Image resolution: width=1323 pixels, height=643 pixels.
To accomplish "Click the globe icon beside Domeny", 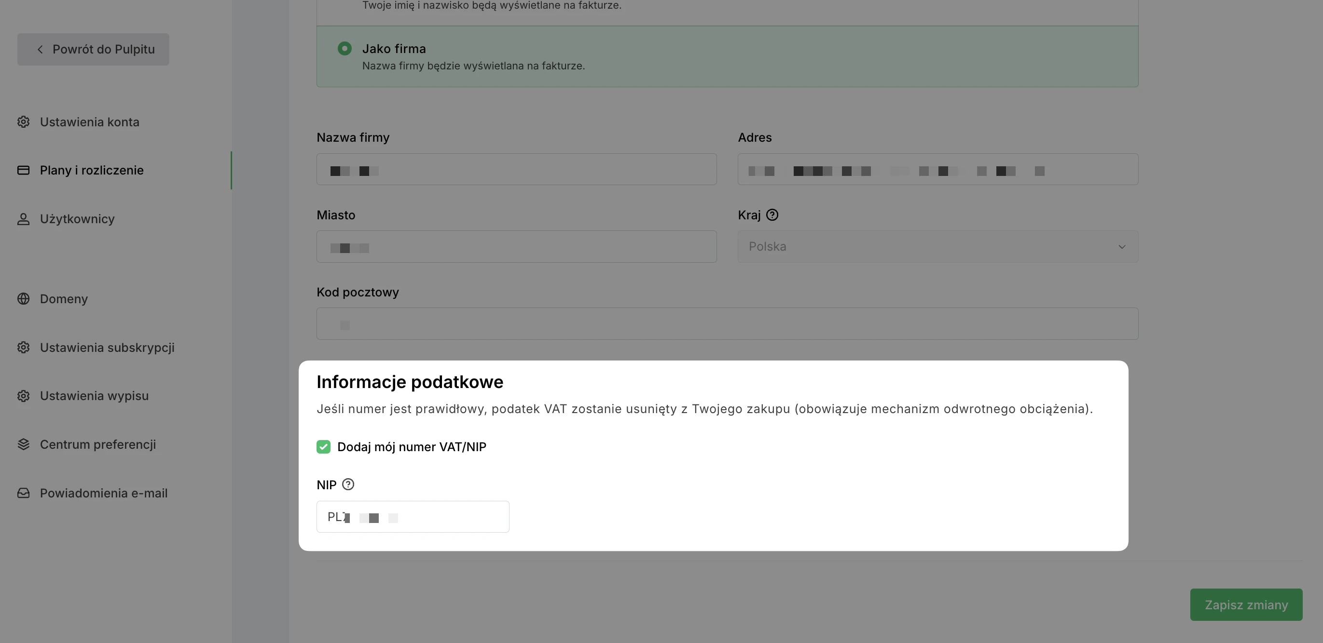I will (x=23, y=299).
